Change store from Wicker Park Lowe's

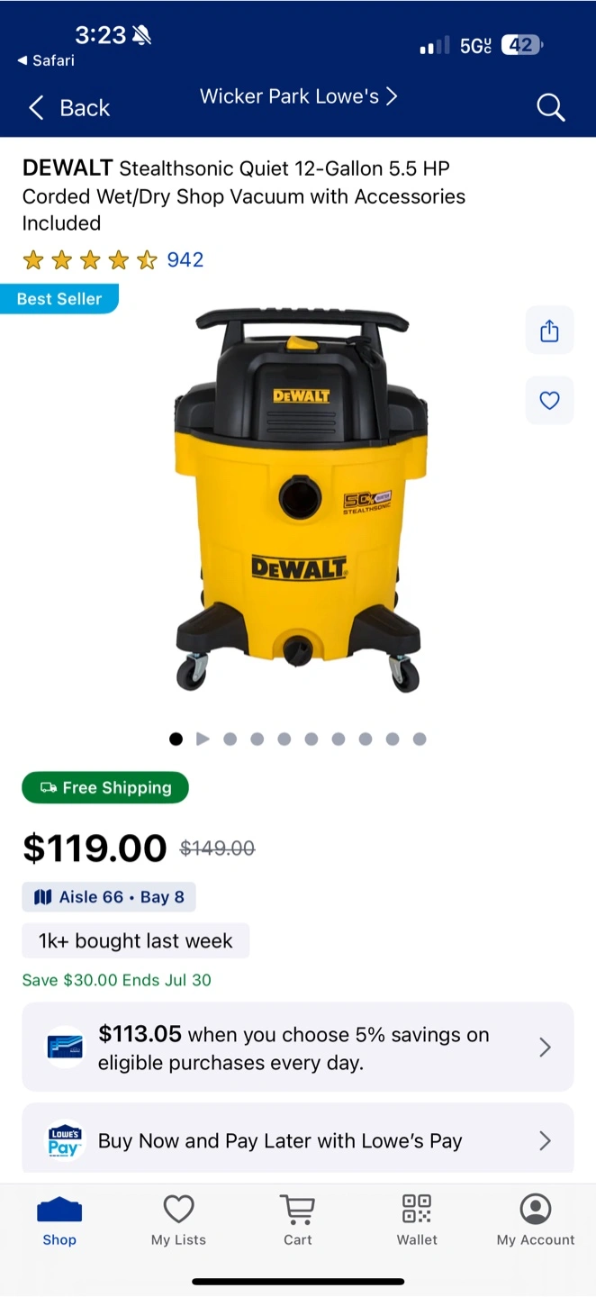pyautogui.click(x=298, y=96)
